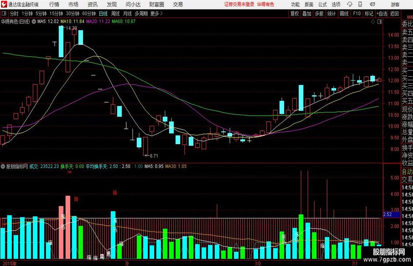Open the 问小达 menu
413x266 pixels.
click(x=133, y=4)
